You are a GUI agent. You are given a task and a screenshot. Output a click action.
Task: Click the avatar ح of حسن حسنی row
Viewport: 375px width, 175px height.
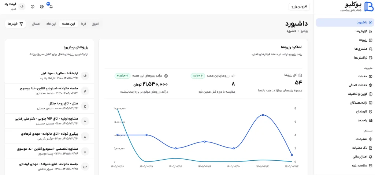pyautogui.click(x=85, y=106)
